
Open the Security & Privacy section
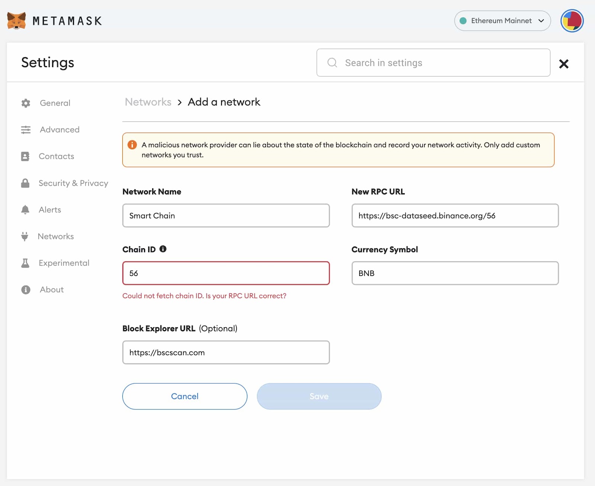point(73,183)
